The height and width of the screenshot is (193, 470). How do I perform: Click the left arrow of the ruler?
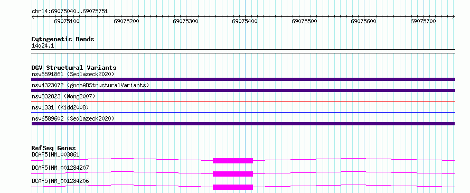point(33,17)
